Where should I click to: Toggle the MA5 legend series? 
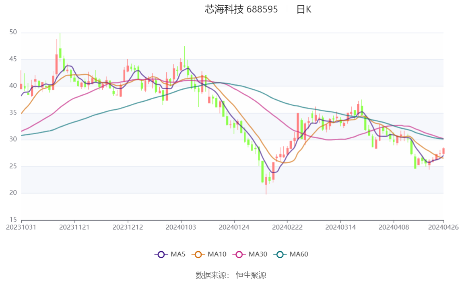(170, 254)
